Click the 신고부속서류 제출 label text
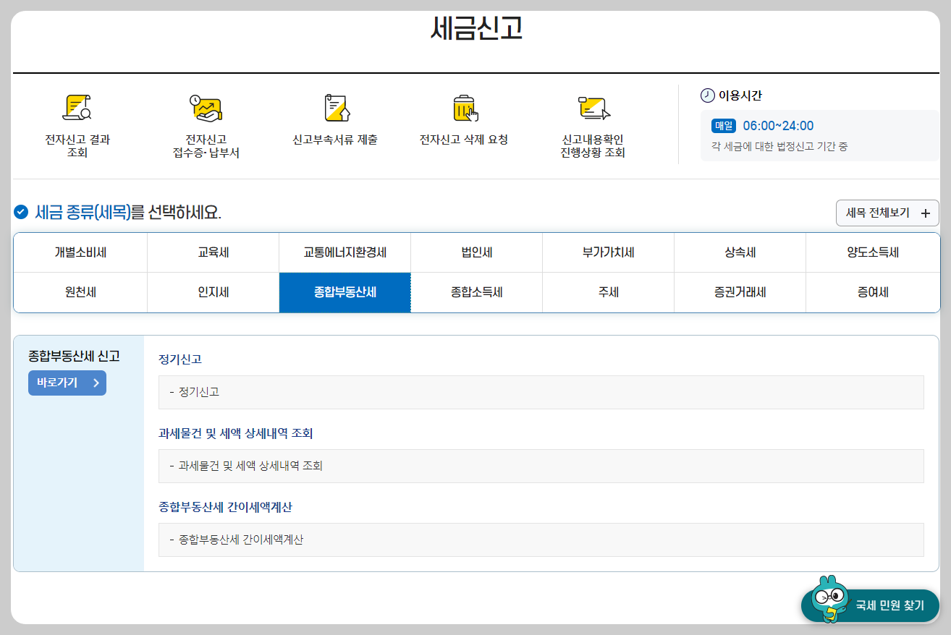This screenshot has width=951, height=635. pyautogui.click(x=335, y=140)
